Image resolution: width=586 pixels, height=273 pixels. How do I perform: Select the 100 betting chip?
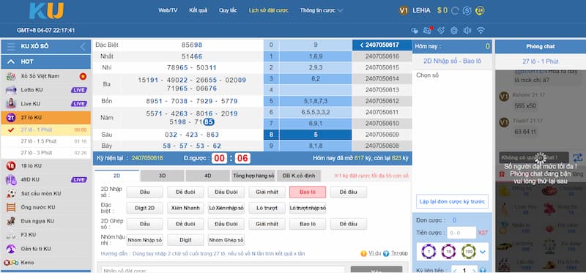468,252
